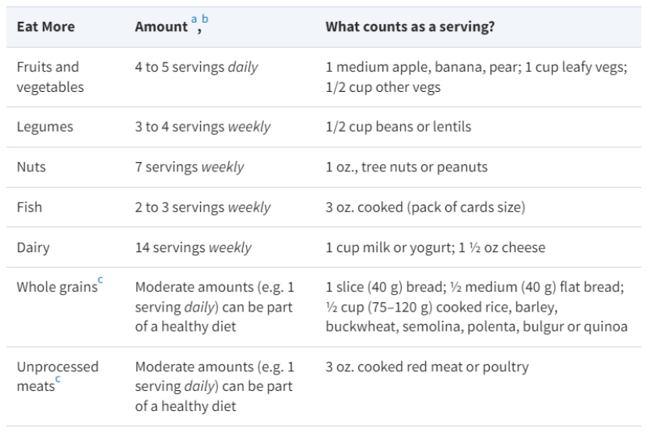
Task: Click '1/2 cup beans or lentils' text
Action: tap(398, 126)
